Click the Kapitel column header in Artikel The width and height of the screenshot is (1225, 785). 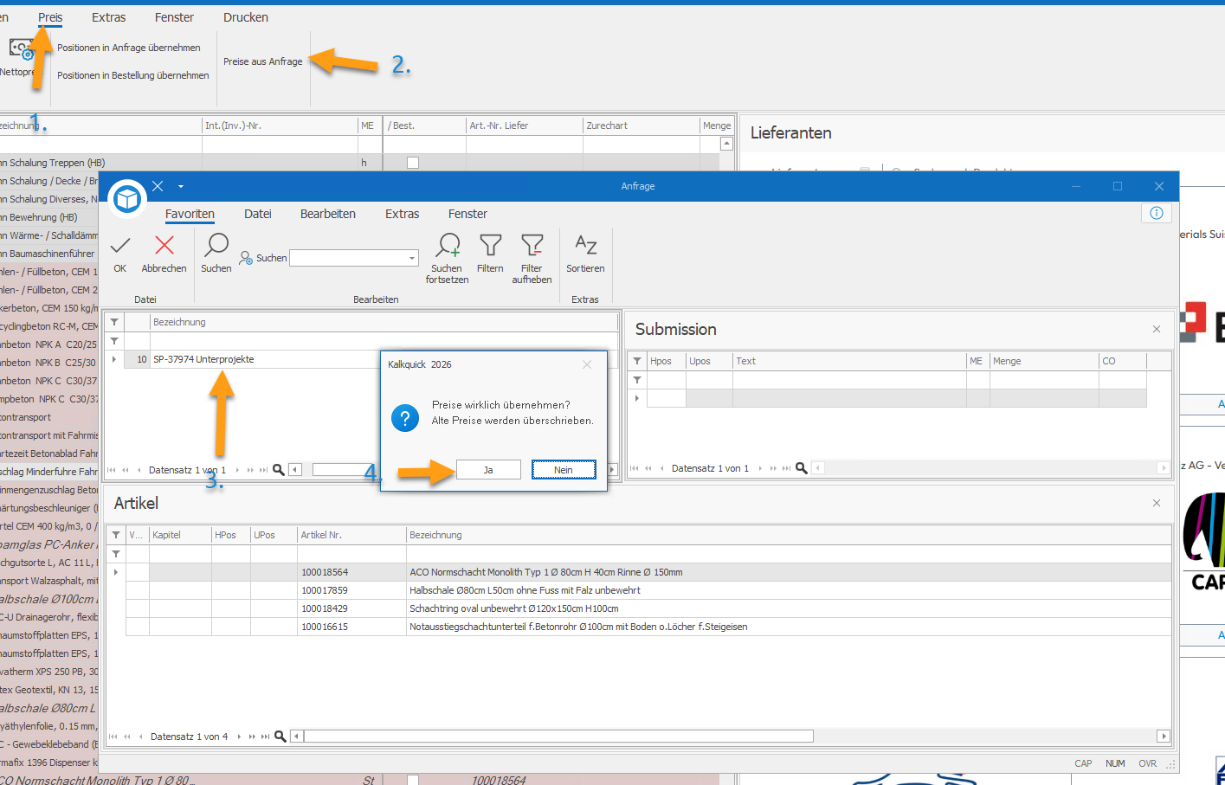[180, 535]
